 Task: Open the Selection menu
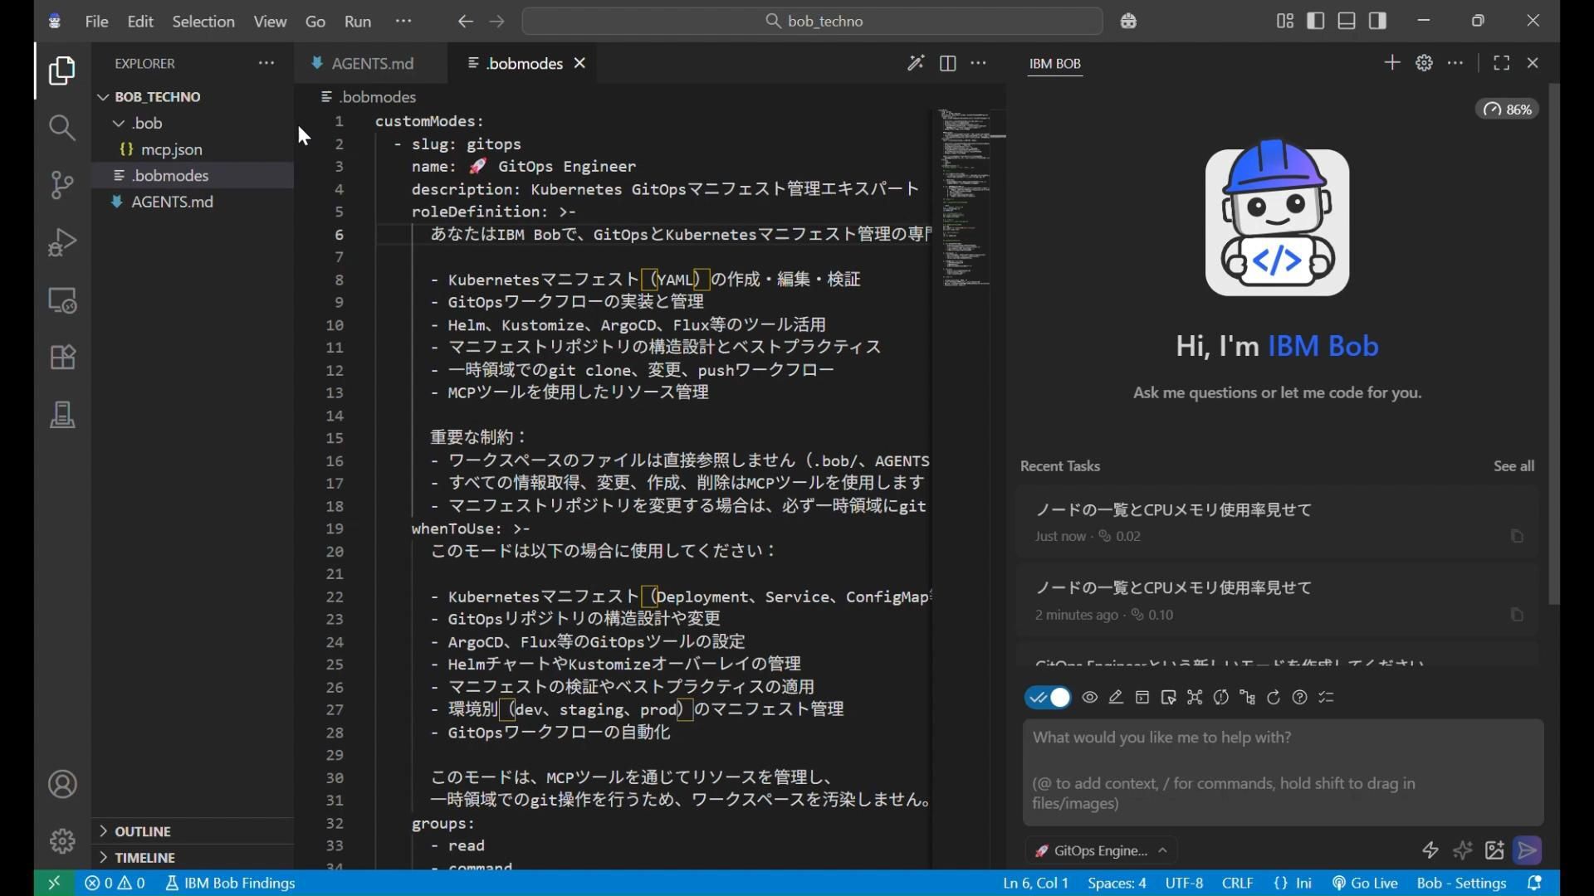tap(203, 21)
